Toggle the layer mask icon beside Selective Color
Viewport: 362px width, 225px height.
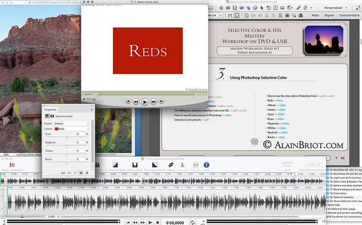tap(52, 116)
